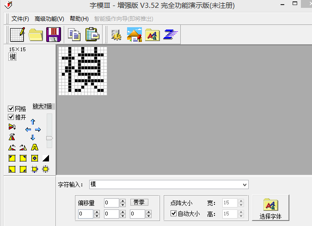Click the square icon with arrows on all sides

coord(46,169)
